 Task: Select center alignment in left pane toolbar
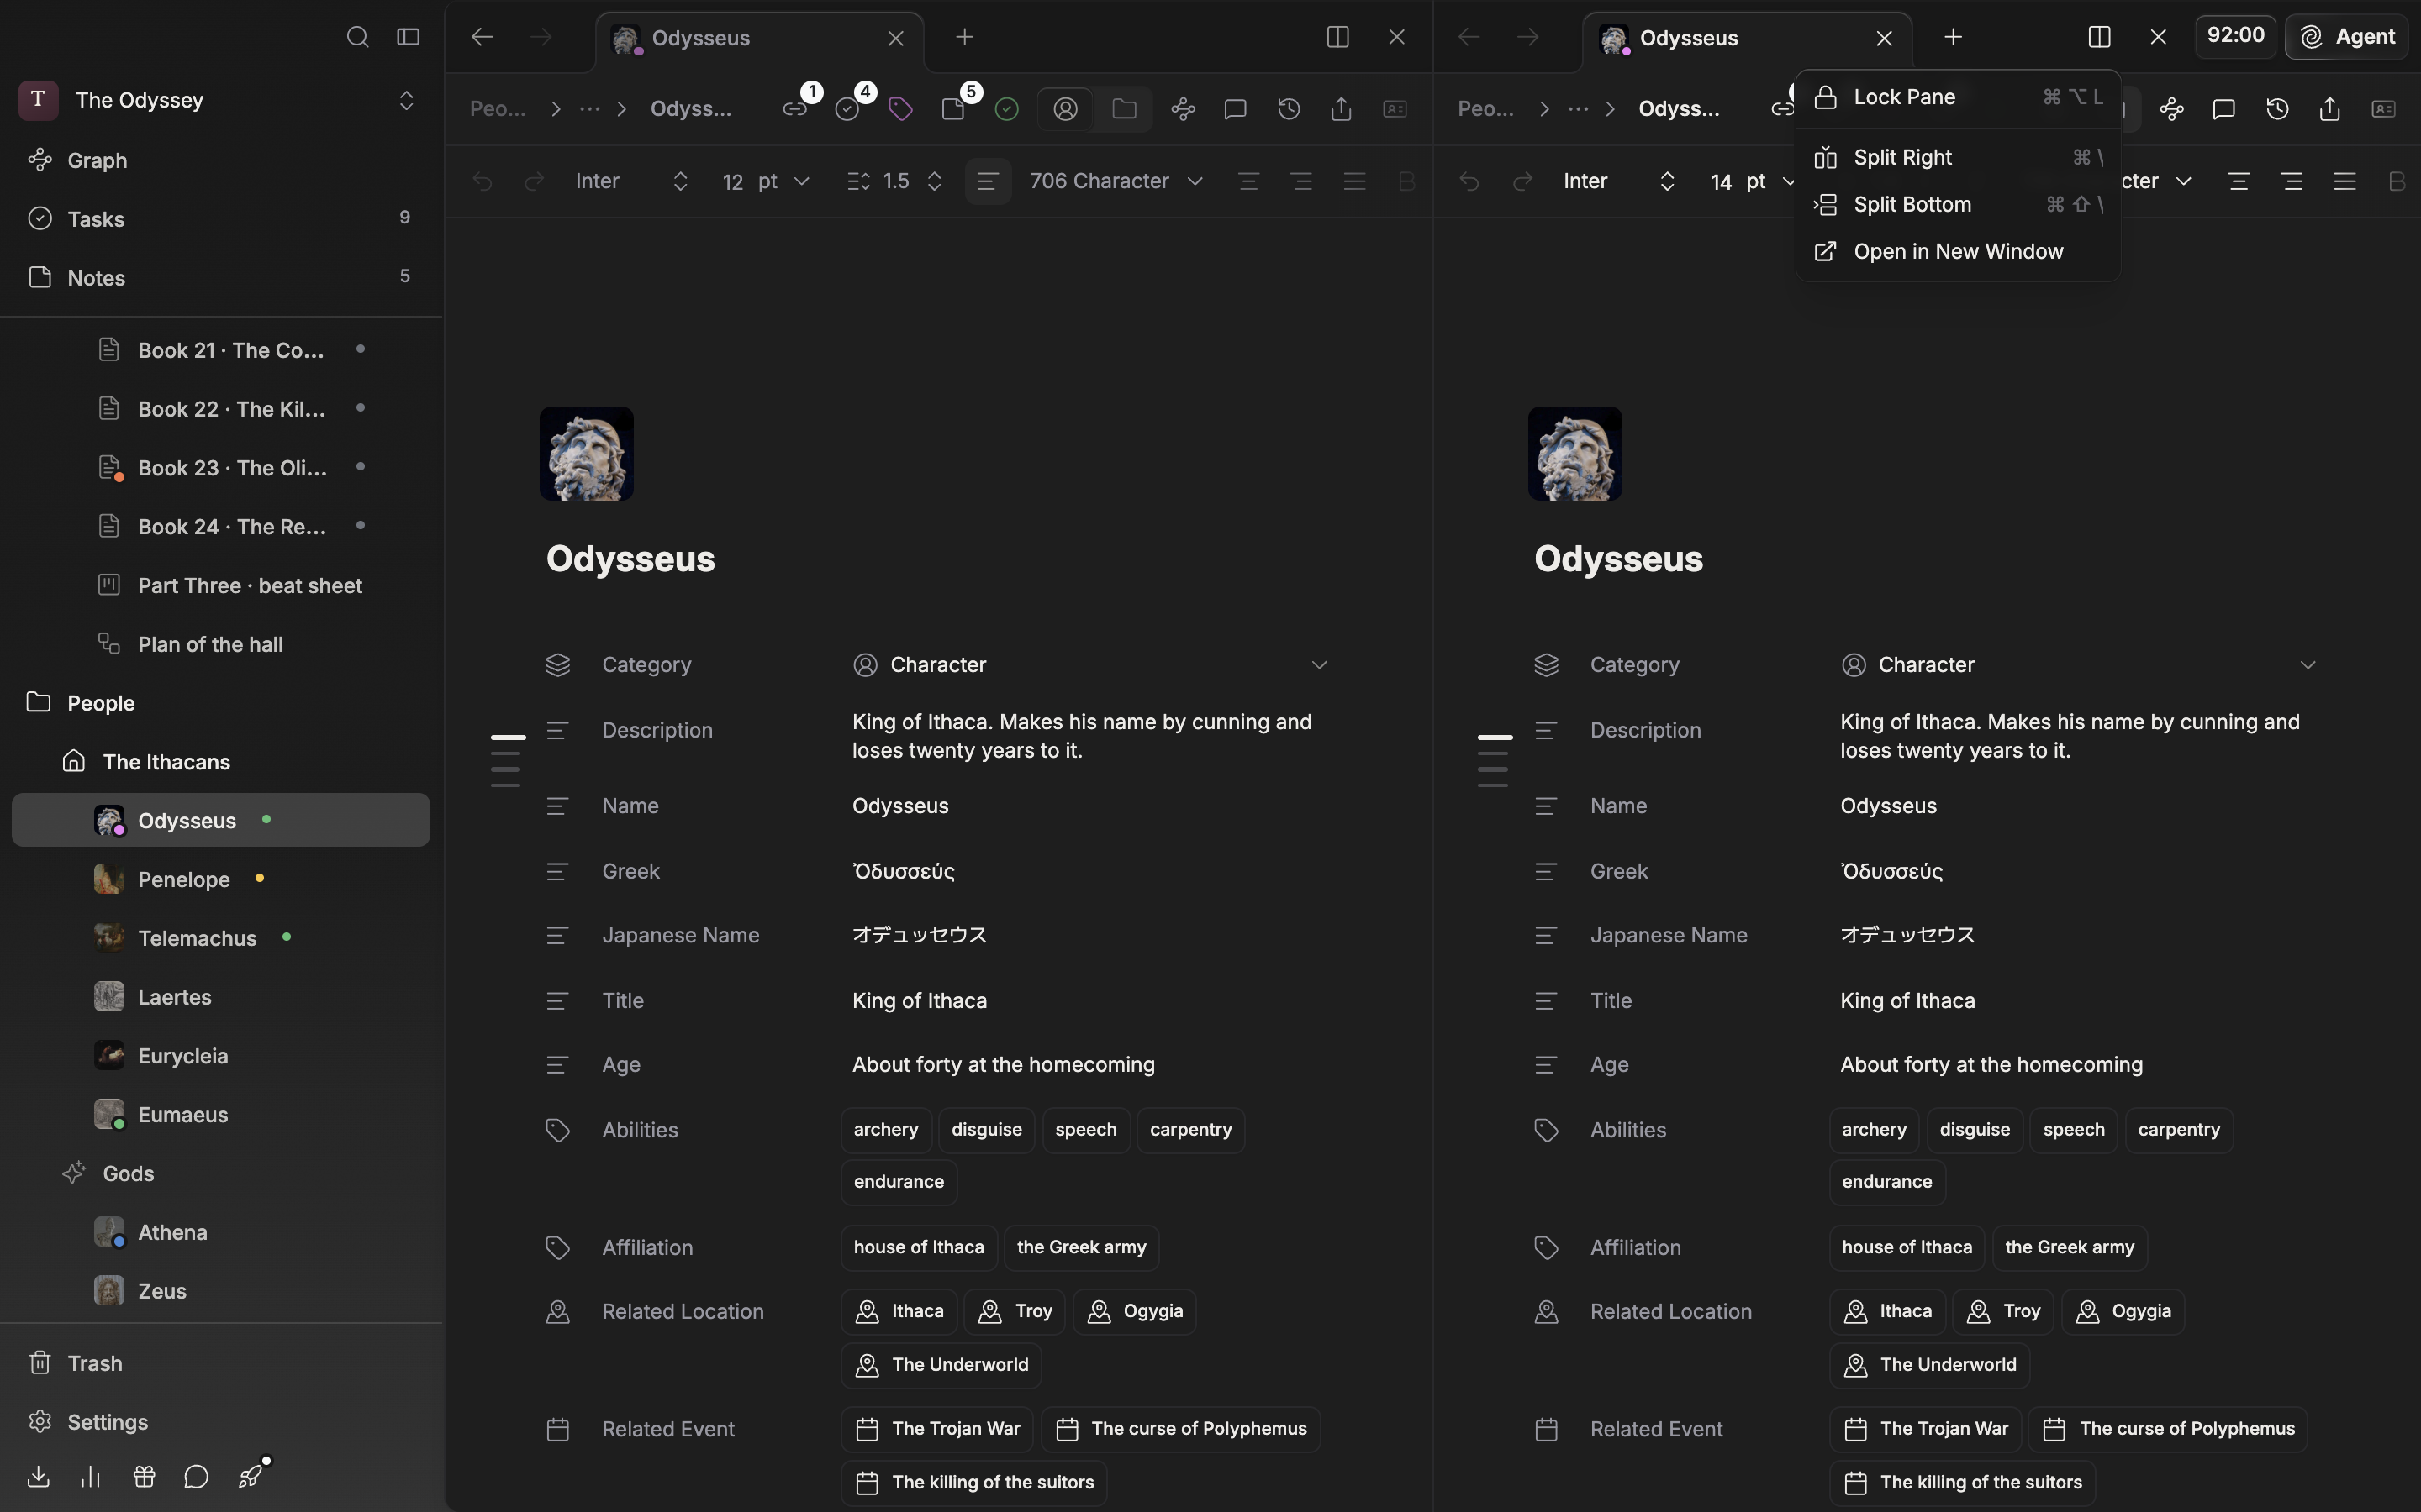1248,181
